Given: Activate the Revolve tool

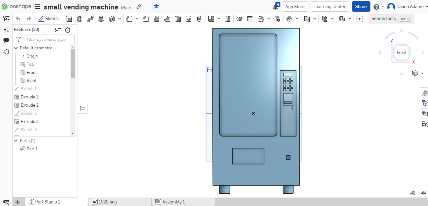Looking at the screenshot, I should coord(80,19).
